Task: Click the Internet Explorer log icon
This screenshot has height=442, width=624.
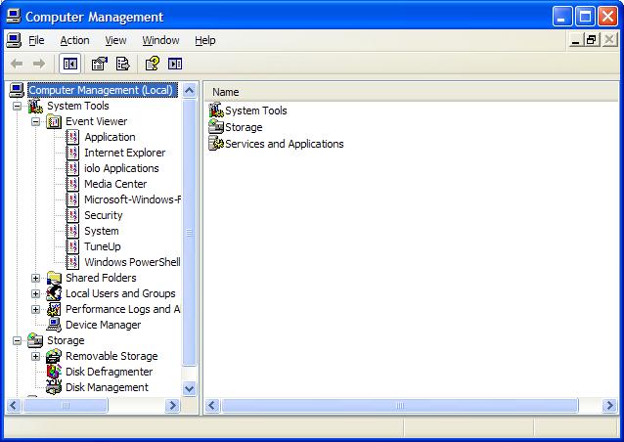Action: point(72,153)
